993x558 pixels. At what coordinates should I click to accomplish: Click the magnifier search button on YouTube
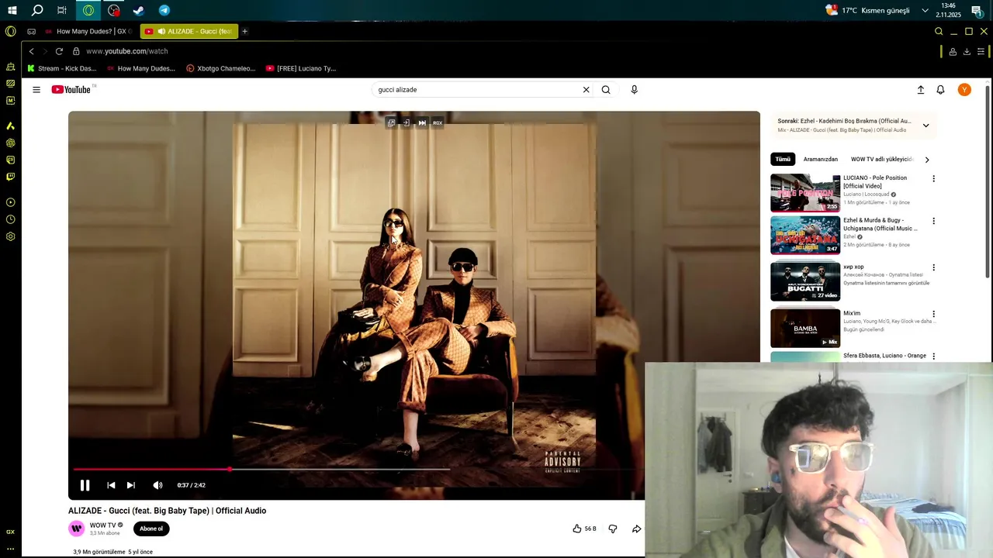click(606, 90)
